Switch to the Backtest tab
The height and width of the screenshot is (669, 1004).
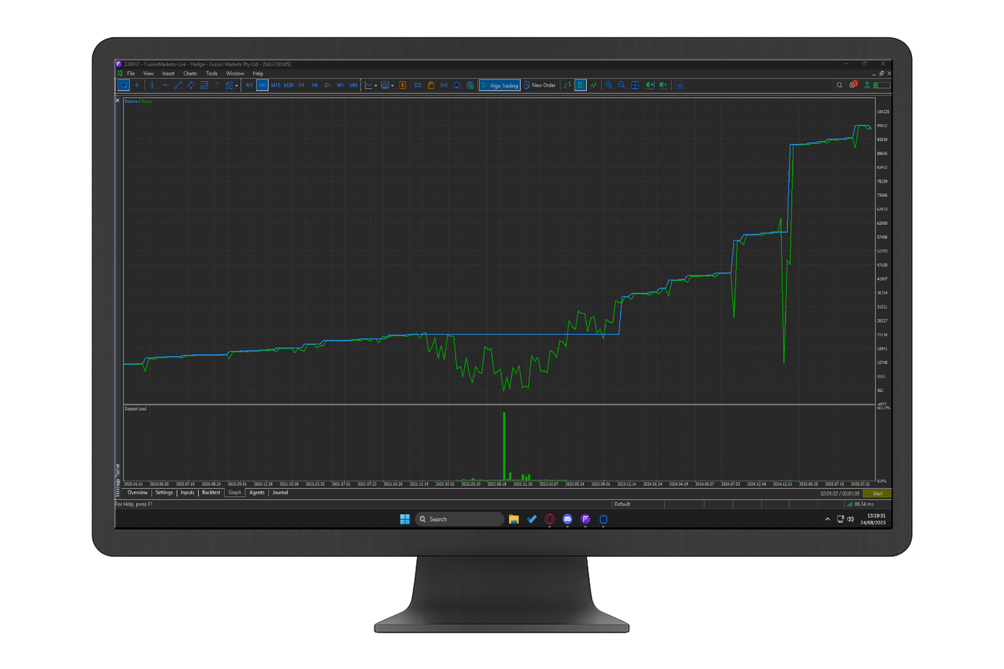211,493
